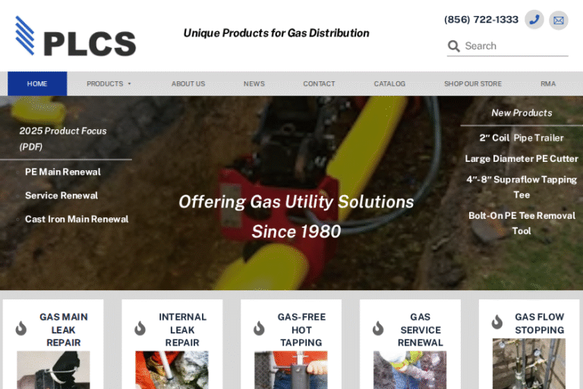
Task: Click flame icon beside Gas Flow Stopping
Action: click(x=497, y=322)
